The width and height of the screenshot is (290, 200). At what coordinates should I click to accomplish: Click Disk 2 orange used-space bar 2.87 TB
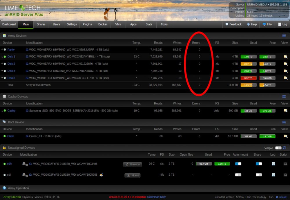[x=249, y=64]
